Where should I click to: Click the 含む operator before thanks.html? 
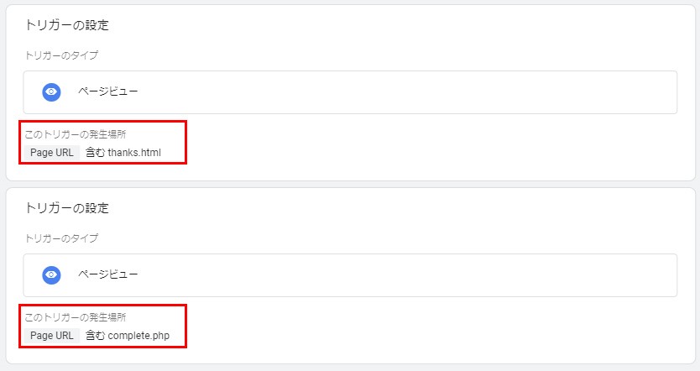tap(95, 153)
